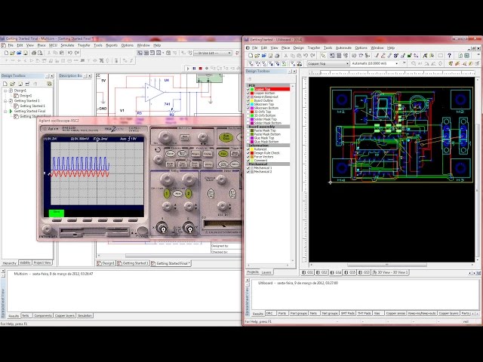The height and width of the screenshot is (362, 483).
Task: Open Nets tab in Multisim spreadsheet view
Action: coord(26,316)
